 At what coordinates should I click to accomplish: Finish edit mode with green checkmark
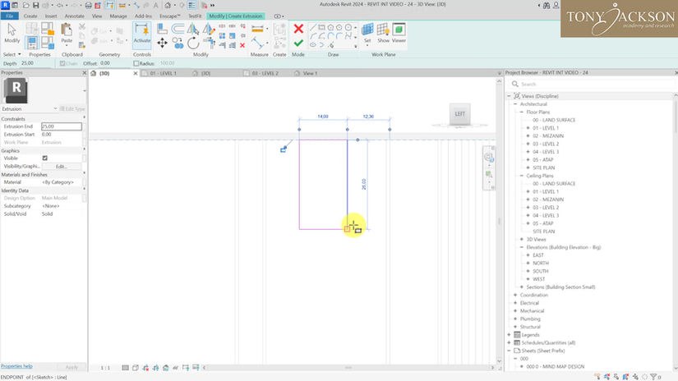[298, 43]
